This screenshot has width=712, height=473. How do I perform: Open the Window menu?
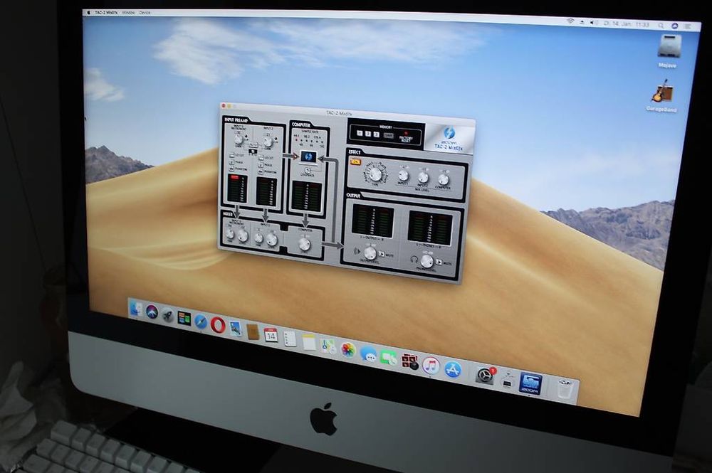(129, 13)
